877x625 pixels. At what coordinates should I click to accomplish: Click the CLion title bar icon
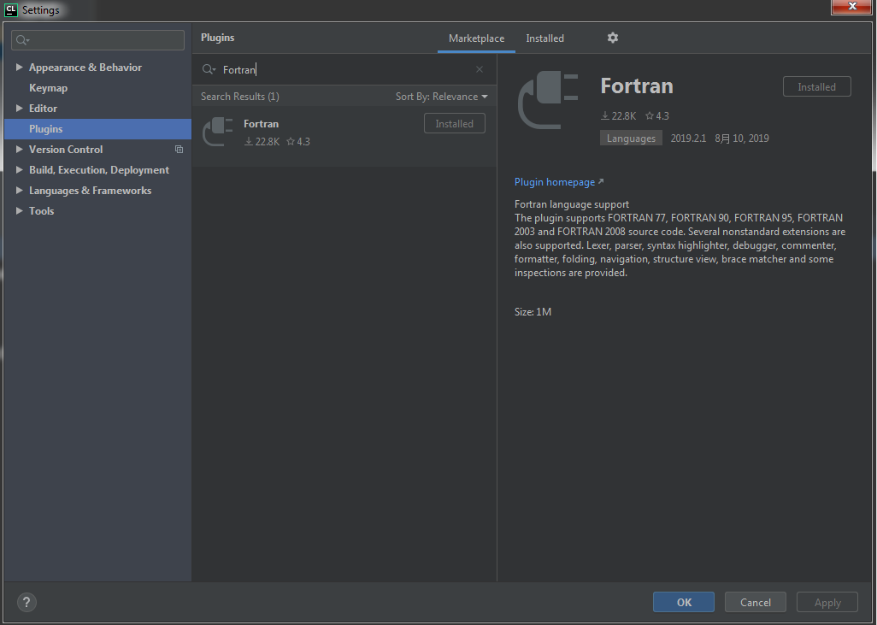click(x=9, y=9)
